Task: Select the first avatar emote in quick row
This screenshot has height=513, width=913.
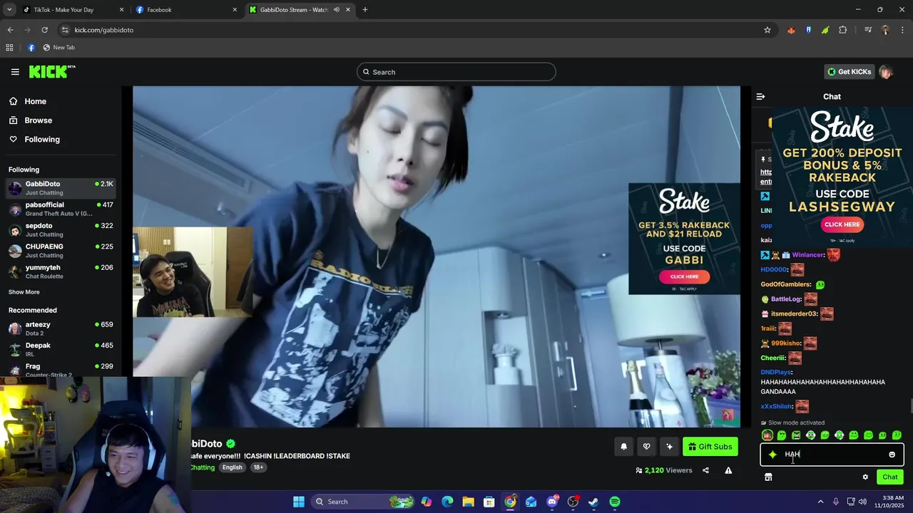Action: [767, 435]
